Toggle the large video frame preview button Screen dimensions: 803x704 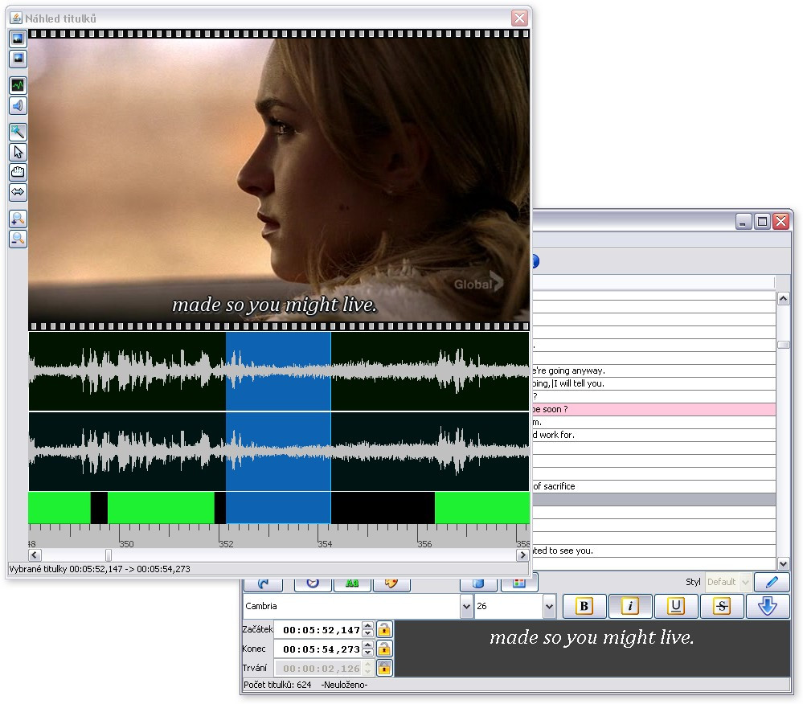point(18,39)
